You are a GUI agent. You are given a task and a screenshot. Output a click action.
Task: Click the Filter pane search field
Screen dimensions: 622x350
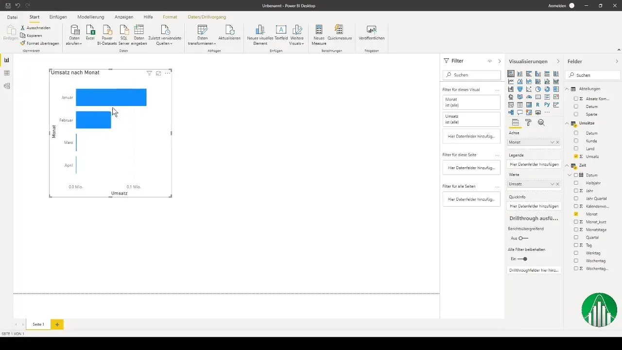click(x=471, y=75)
